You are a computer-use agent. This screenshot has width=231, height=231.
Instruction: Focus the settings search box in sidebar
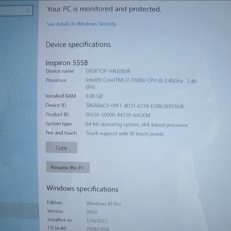point(16,11)
